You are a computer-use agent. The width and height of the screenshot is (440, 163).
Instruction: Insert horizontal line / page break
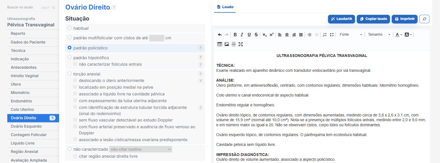coord(233,44)
